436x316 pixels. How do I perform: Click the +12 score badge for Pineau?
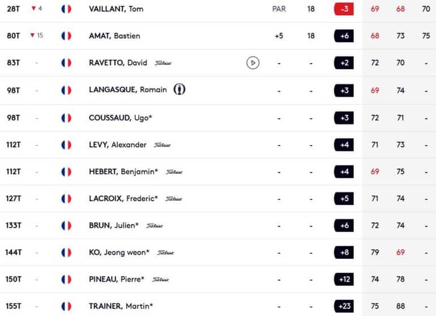pos(344,279)
